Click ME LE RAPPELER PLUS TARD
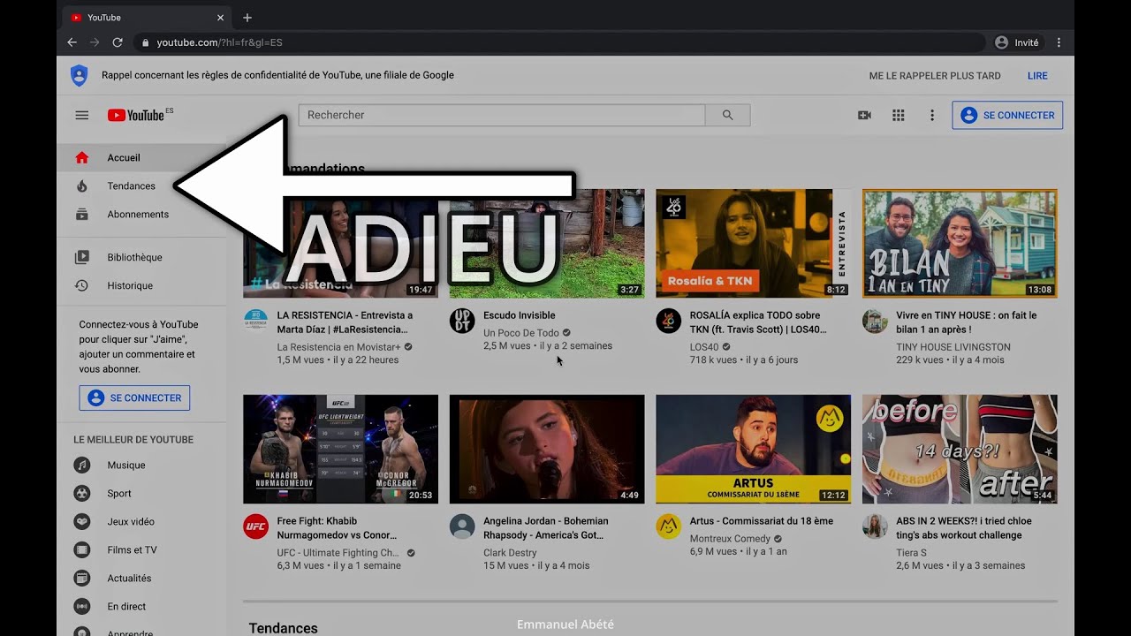The height and width of the screenshot is (636, 1131). click(935, 76)
